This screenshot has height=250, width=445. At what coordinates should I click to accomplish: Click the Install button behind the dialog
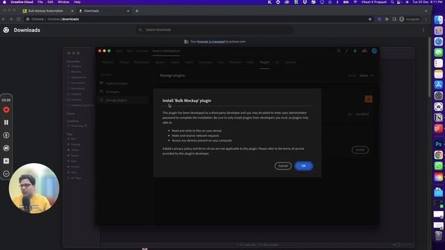click(x=360, y=150)
